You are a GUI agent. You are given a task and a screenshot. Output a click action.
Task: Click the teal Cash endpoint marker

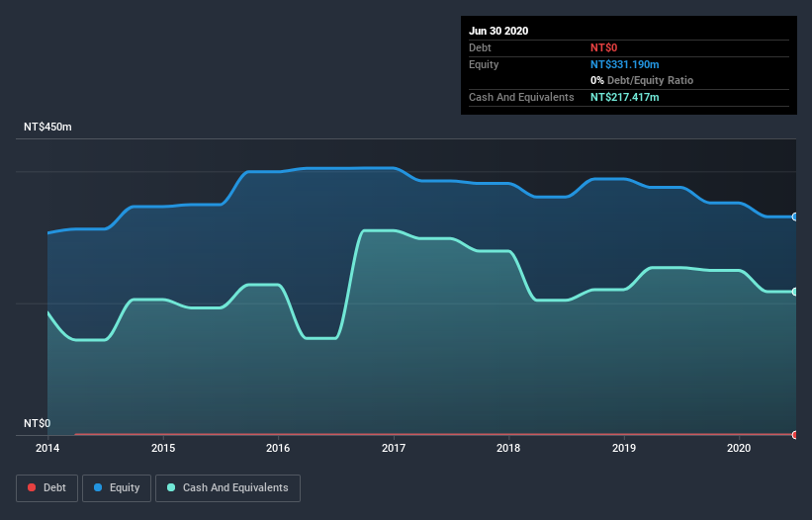pos(795,292)
